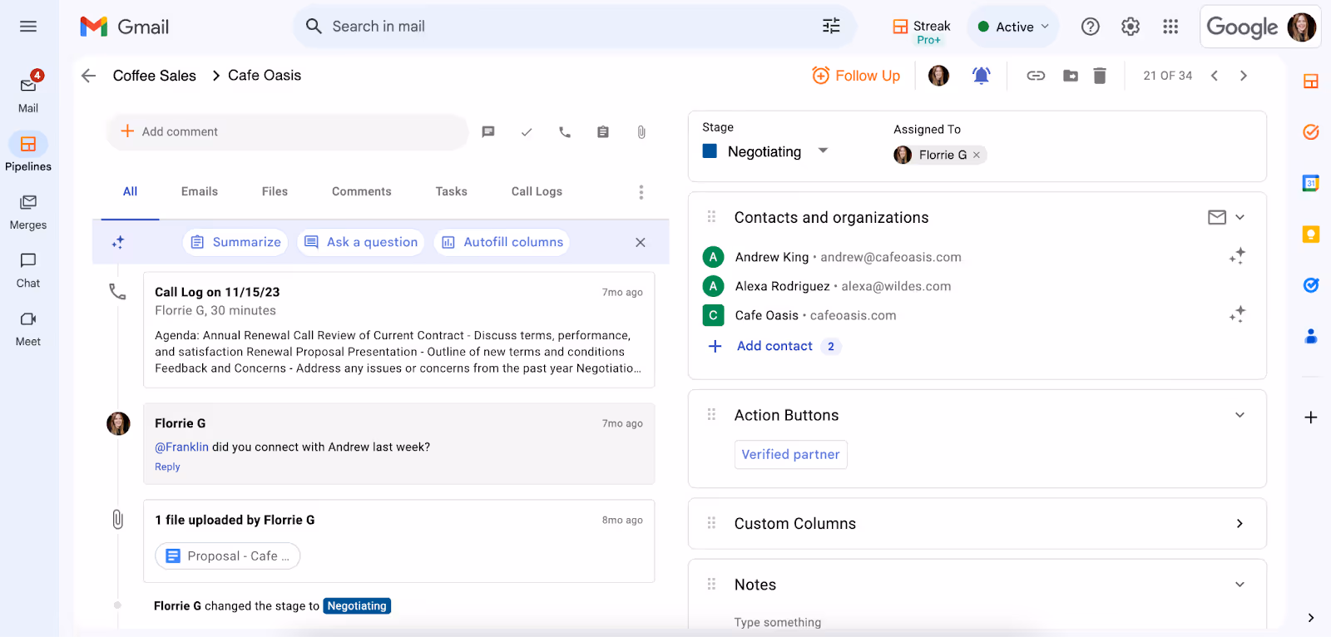Open Chat in the left sidebar
The width and height of the screenshot is (1331, 637).
click(x=28, y=269)
